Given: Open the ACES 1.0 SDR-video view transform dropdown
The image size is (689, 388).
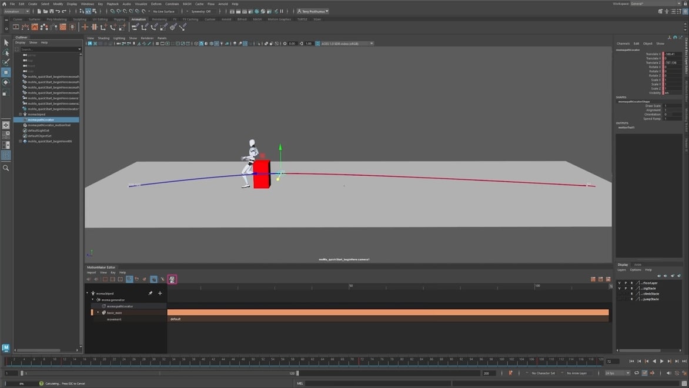Looking at the screenshot, I should click(347, 44).
